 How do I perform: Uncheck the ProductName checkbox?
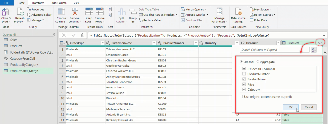coord(244,79)
